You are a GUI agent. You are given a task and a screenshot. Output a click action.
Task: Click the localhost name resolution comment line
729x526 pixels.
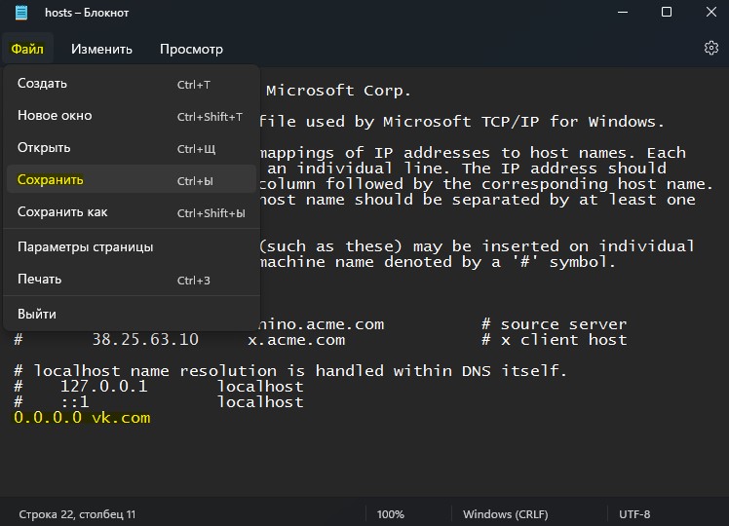pos(290,371)
